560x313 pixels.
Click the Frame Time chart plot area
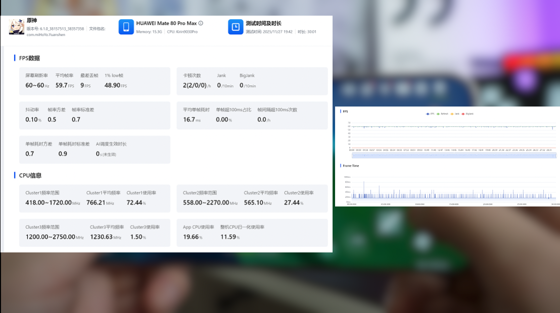point(453,188)
